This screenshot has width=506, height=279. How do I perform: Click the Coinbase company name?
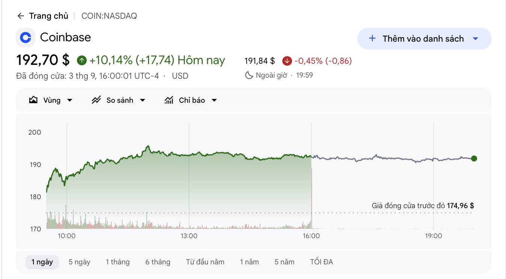pyautogui.click(x=65, y=37)
